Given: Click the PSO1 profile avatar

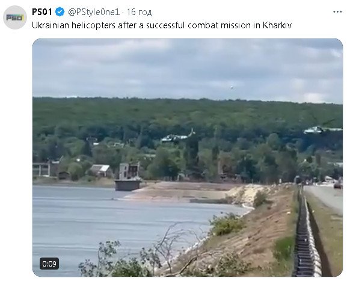Looking at the screenshot, I should pyautogui.click(x=15, y=17).
